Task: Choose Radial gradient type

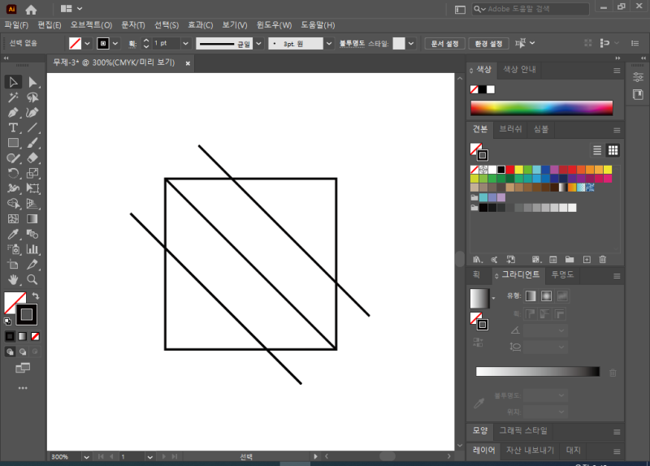Action: [546, 296]
